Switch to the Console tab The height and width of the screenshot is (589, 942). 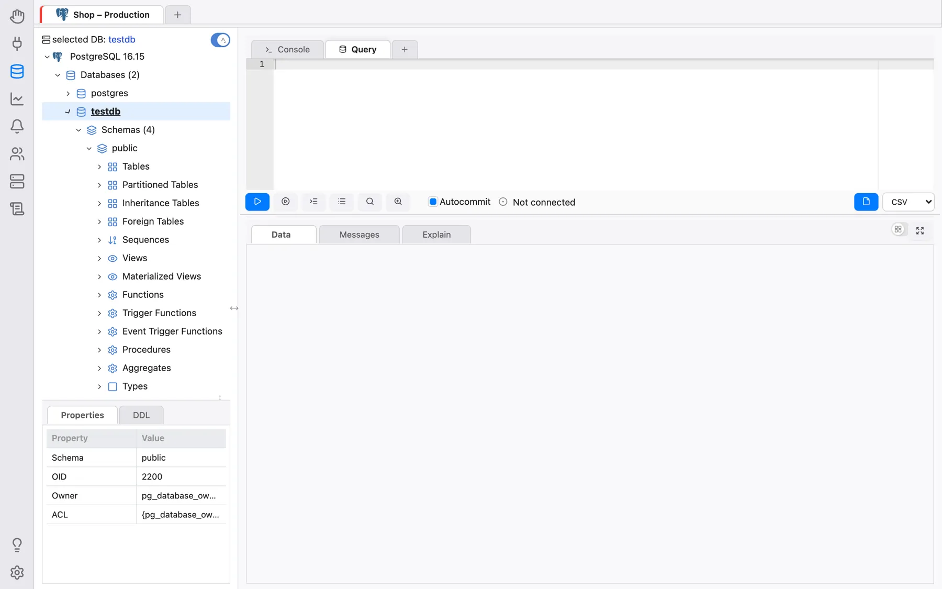287,49
